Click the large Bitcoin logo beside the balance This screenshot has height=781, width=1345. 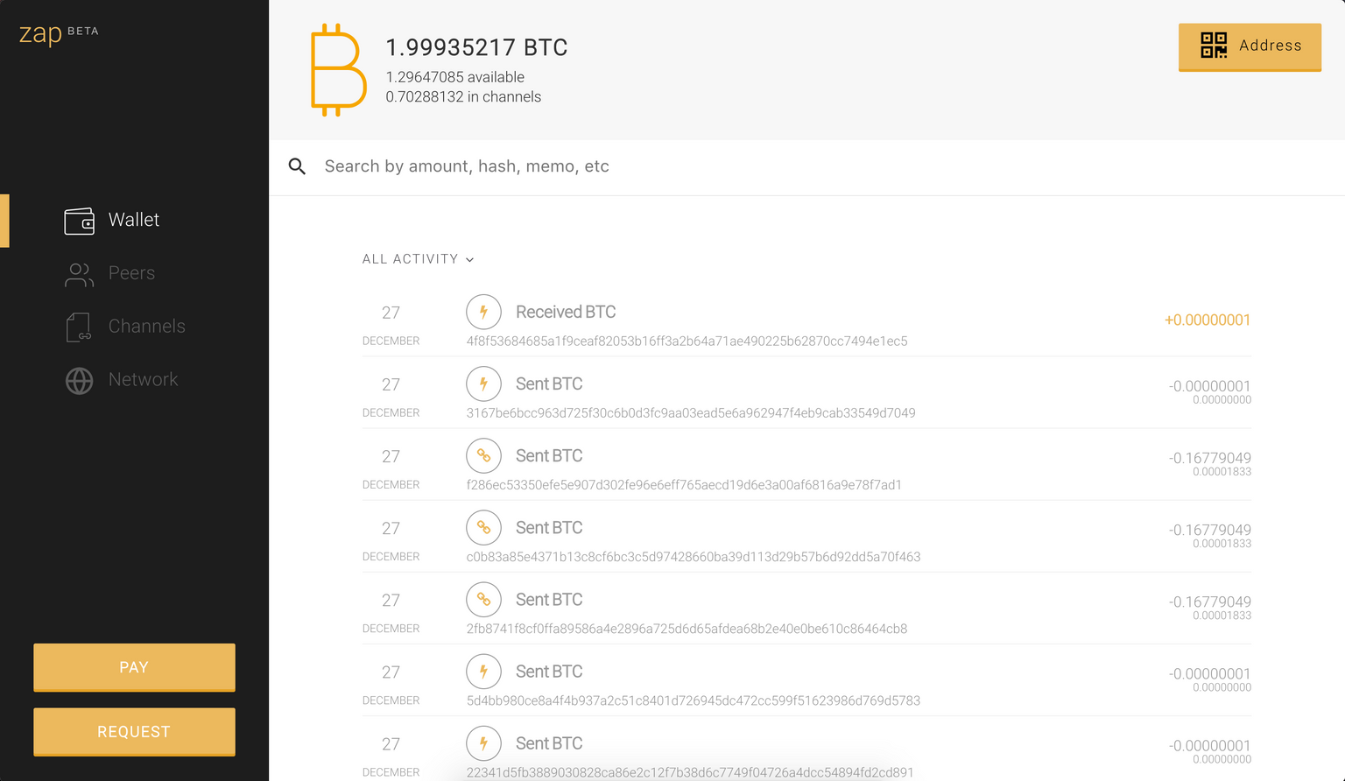(x=337, y=70)
